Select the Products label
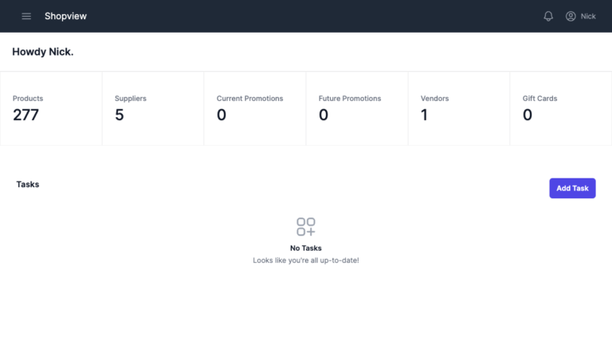Screen dimensions: 612x344 (x=28, y=99)
